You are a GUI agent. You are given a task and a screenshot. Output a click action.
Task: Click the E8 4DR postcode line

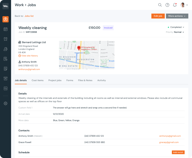point(22,53)
